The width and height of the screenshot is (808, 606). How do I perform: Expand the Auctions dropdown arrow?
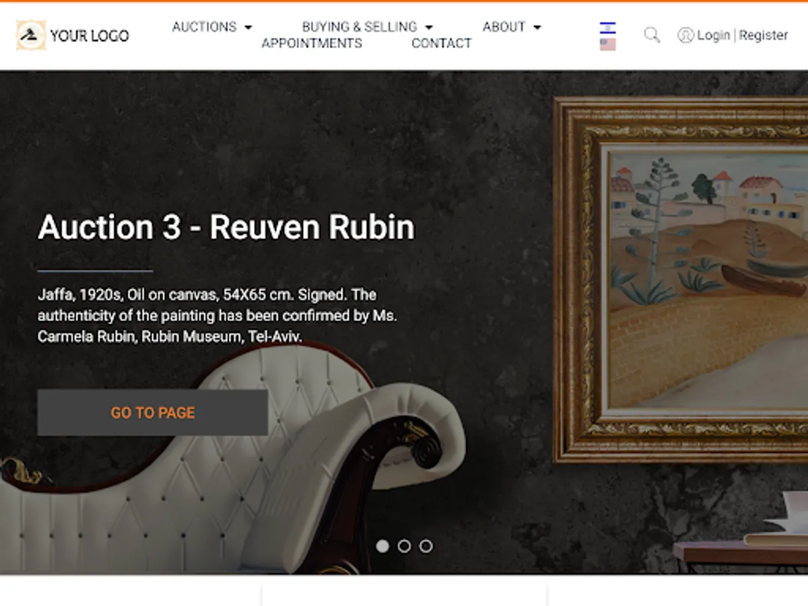248,28
